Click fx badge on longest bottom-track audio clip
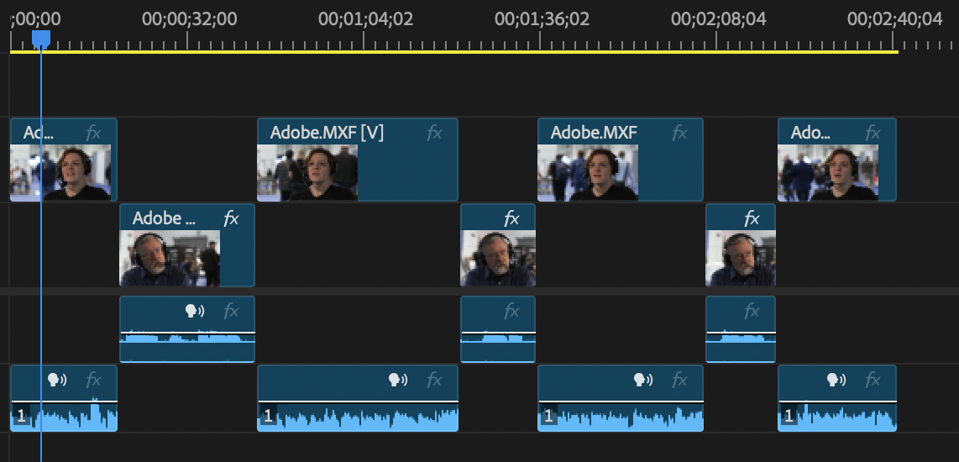This screenshot has width=959, height=462. [x=434, y=381]
